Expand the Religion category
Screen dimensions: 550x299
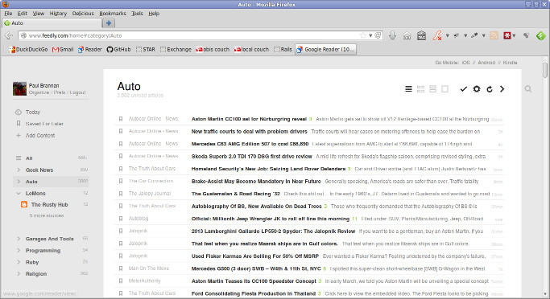click(19, 273)
